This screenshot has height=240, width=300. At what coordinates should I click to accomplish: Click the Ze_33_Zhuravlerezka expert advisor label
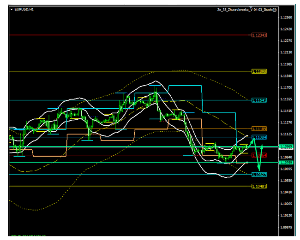(x=244, y=9)
